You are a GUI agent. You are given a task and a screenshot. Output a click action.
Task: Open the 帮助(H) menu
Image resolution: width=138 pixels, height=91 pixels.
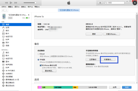point(37,7)
